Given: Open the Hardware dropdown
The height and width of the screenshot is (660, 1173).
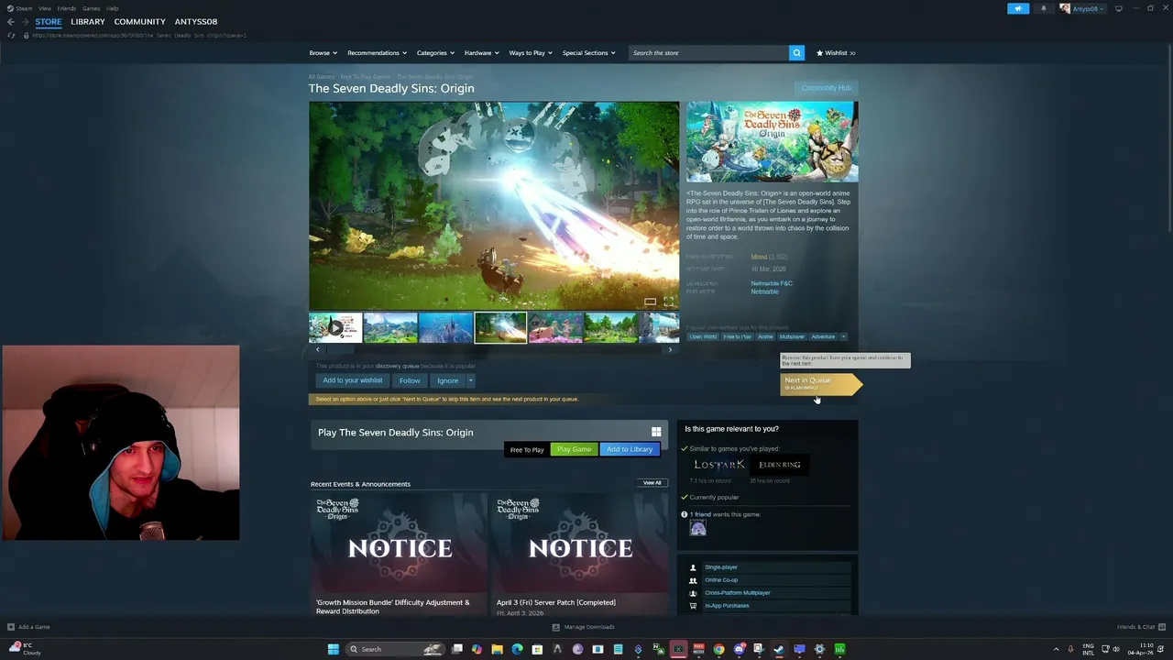Looking at the screenshot, I should (480, 52).
